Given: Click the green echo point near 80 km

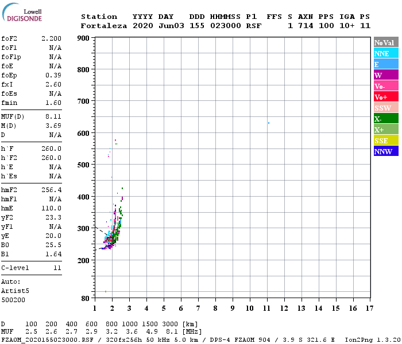Looking at the screenshot, I should click(x=105, y=291).
